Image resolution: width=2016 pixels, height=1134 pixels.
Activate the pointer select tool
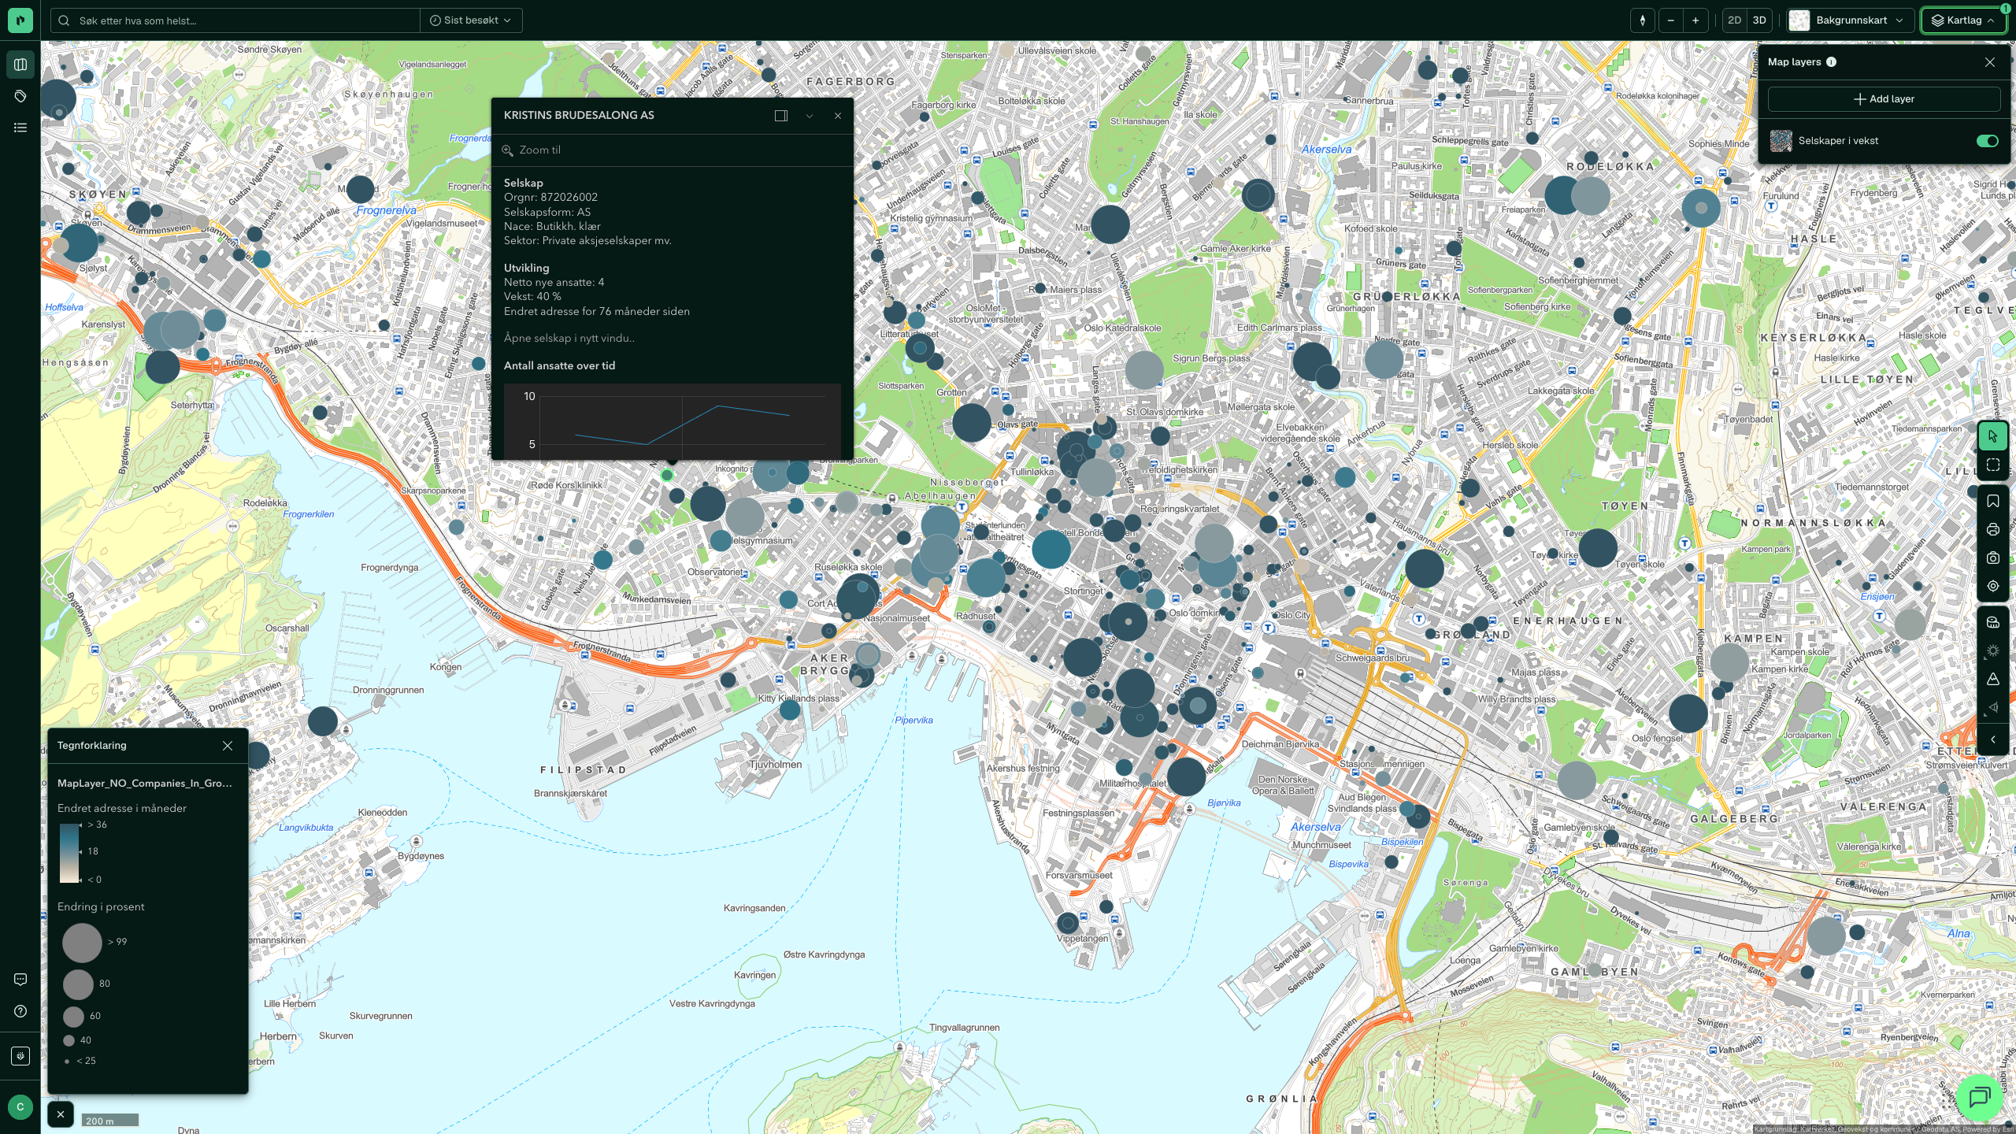point(1993,436)
